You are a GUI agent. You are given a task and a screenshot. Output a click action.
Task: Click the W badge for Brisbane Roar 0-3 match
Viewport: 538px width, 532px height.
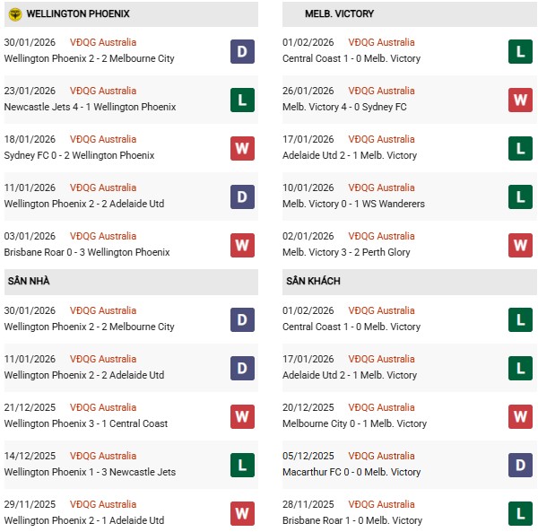coord(242,245)
